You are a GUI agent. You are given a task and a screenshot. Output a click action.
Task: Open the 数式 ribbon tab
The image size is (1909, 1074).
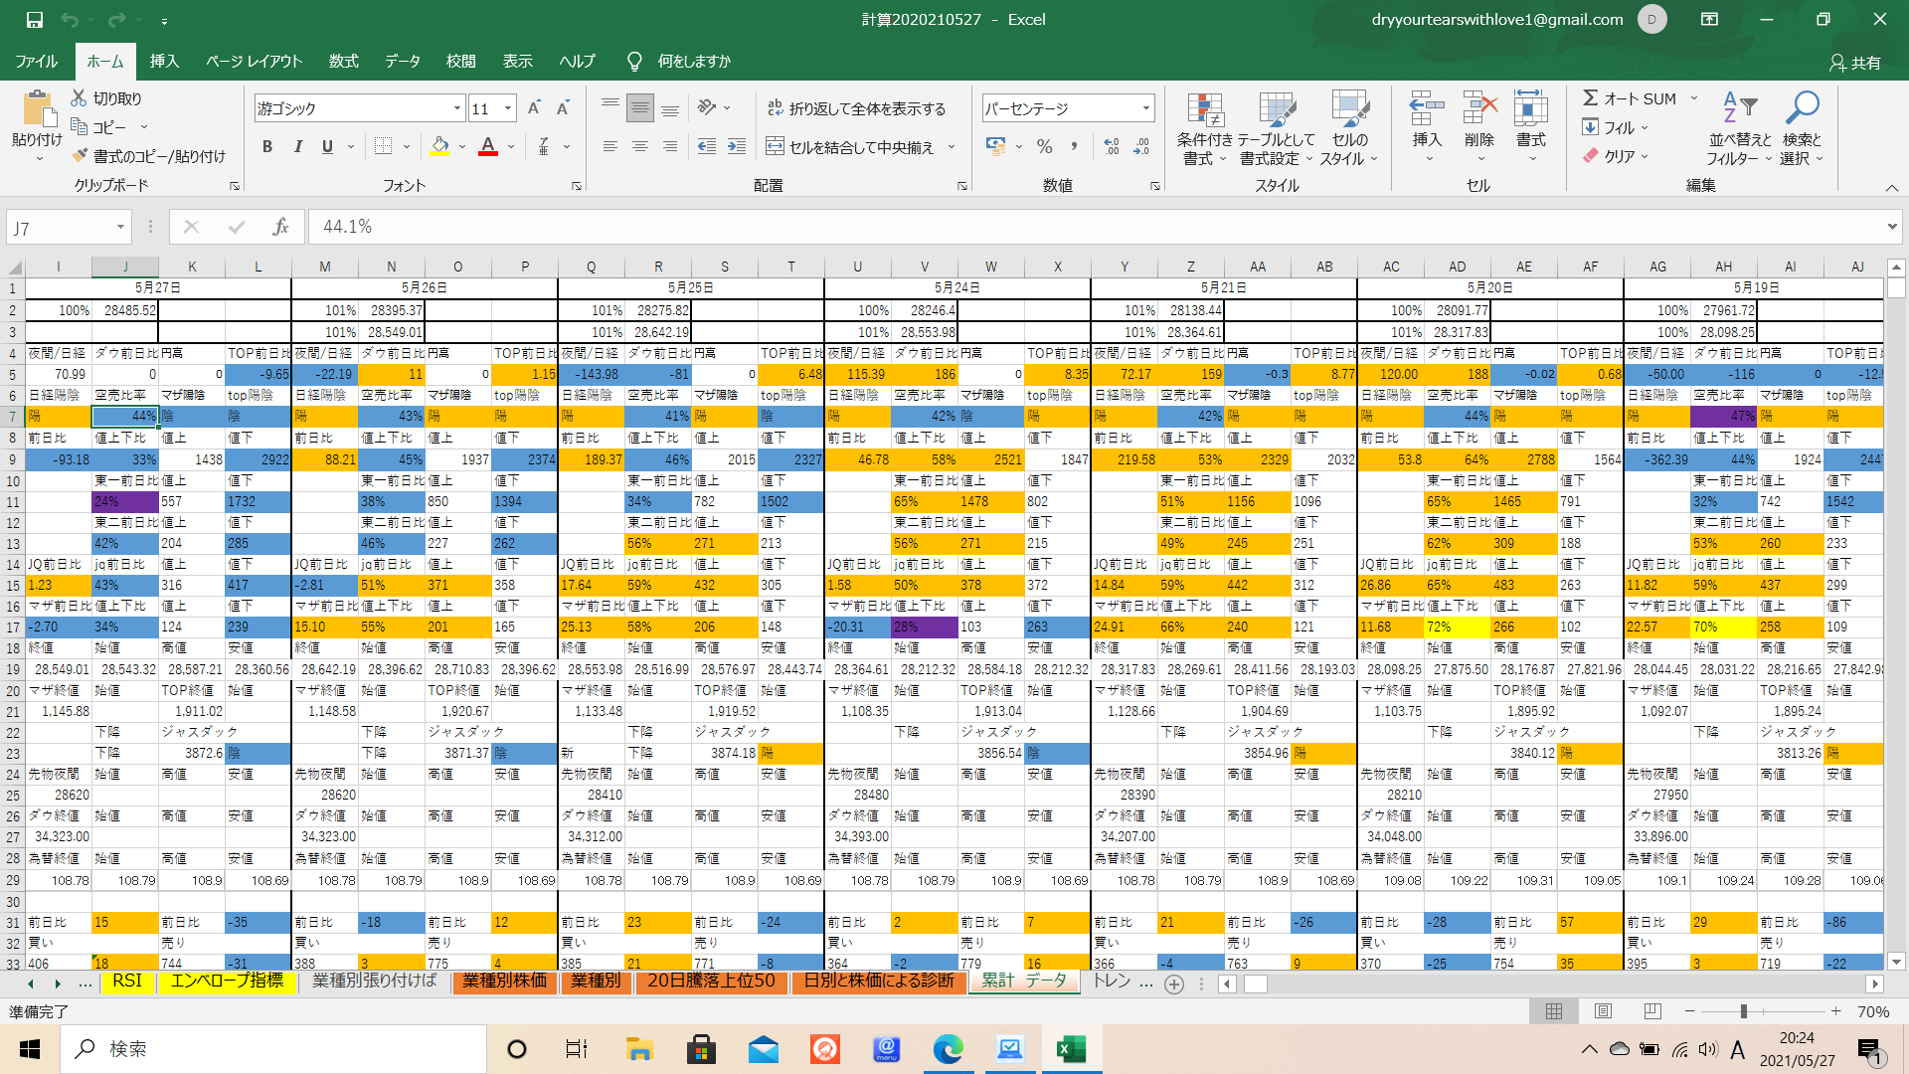343,62
